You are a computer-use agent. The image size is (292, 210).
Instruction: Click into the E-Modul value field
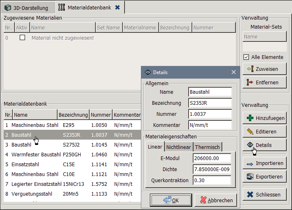tap(212, 158)
